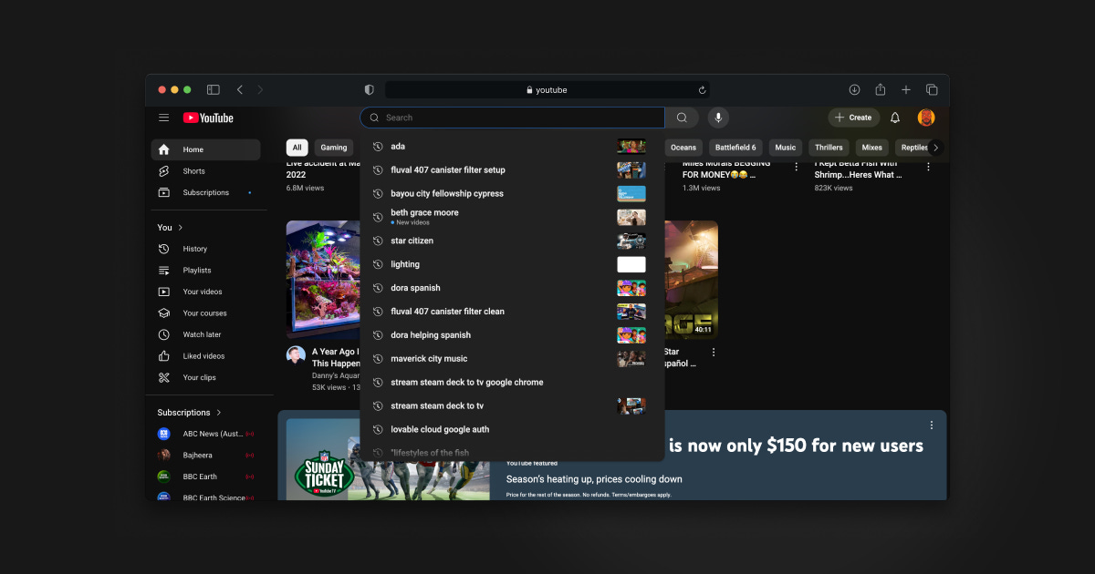Expand the Subscriptions section header
This screenshot has height=574, width=1095.
coord(189,413)
